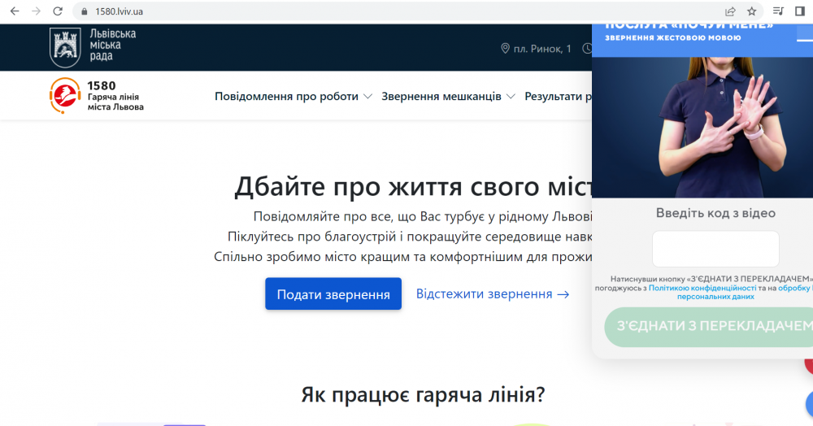Click the З'ЄДНАТИ З ПЕРЕКЛАДАЧЕМ button

(x=709, y=326)
